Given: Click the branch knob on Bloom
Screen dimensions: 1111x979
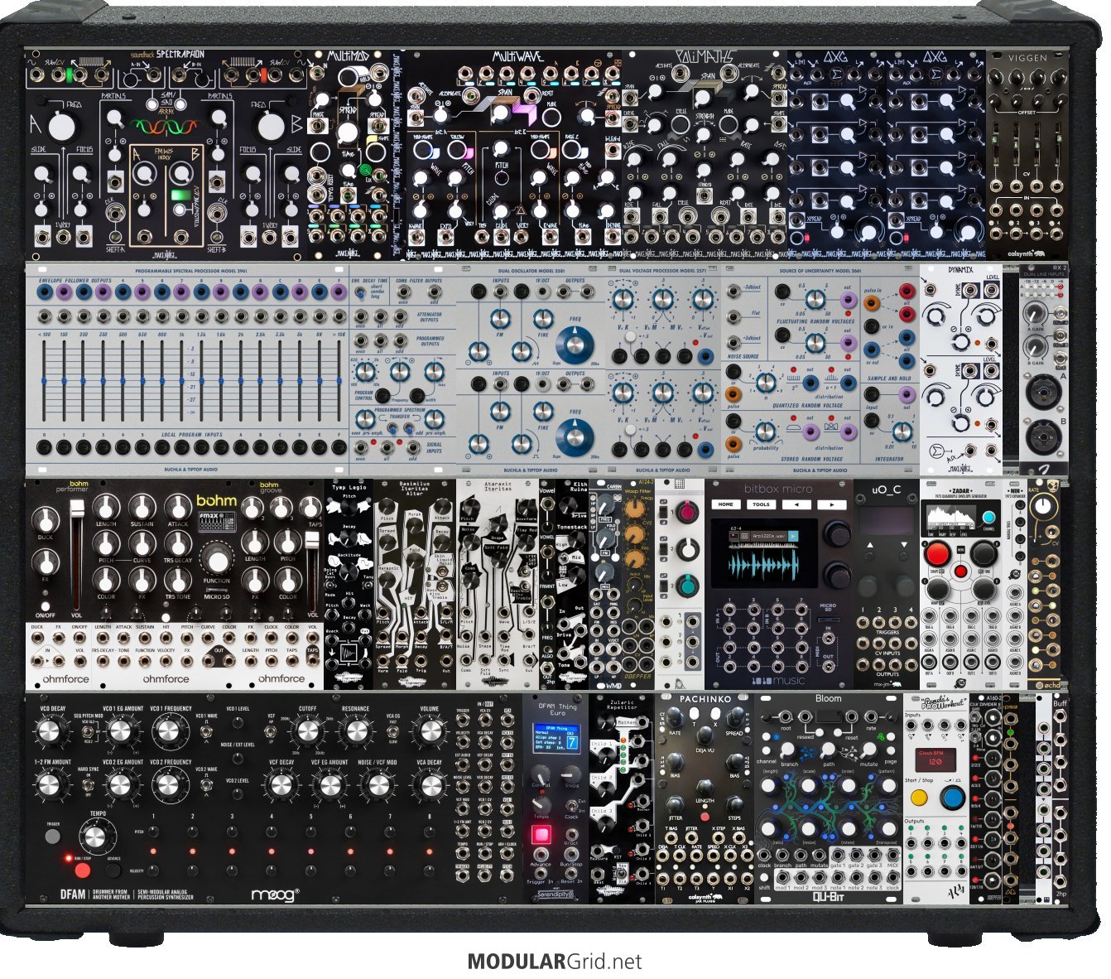Looking at the screenshot, I should (x=787, y=749).
